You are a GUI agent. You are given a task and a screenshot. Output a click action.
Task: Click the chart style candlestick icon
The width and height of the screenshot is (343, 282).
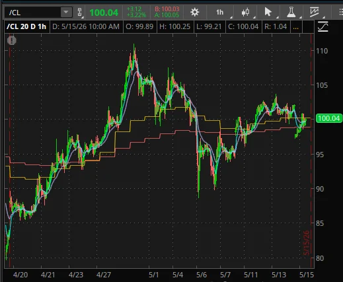(245, 12)
